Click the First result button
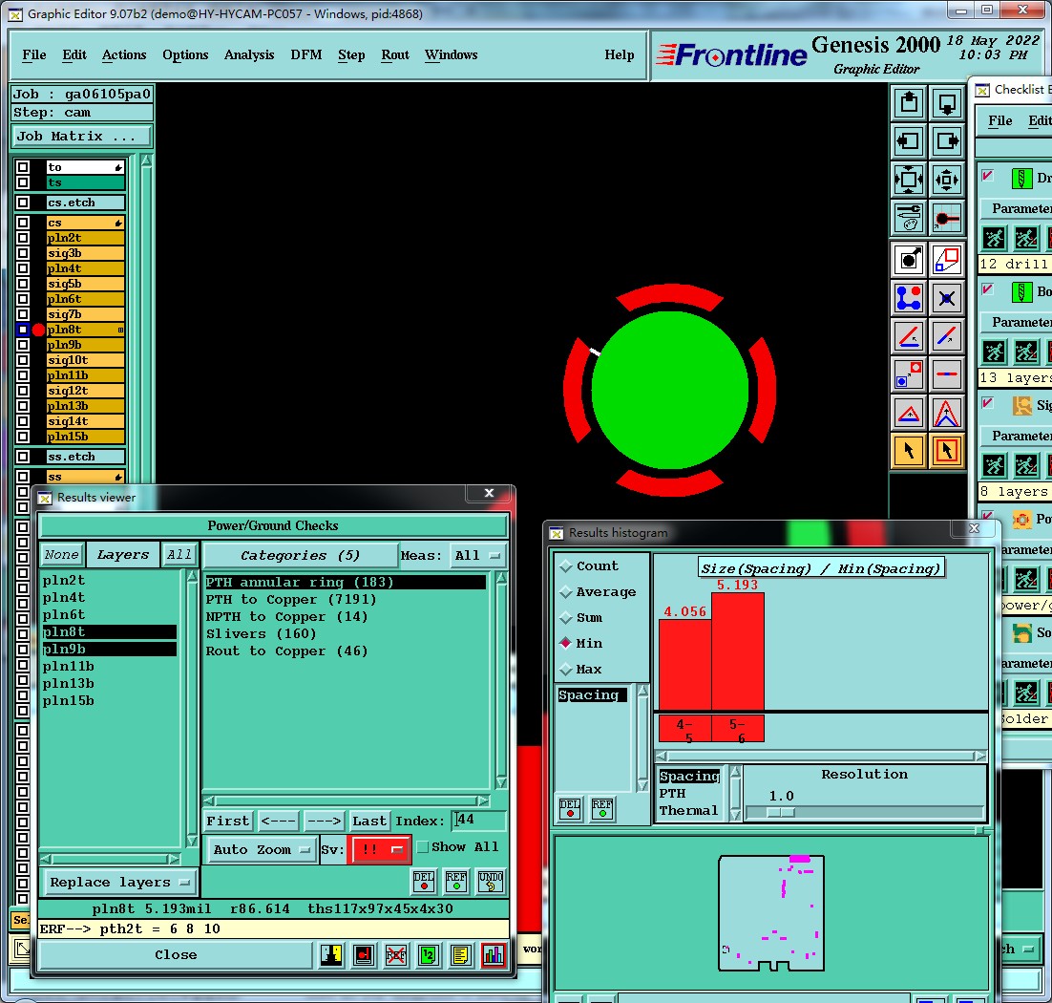Image resolution: width=1052 pixels, height=1003 pixels. click(x=227, y=821)
